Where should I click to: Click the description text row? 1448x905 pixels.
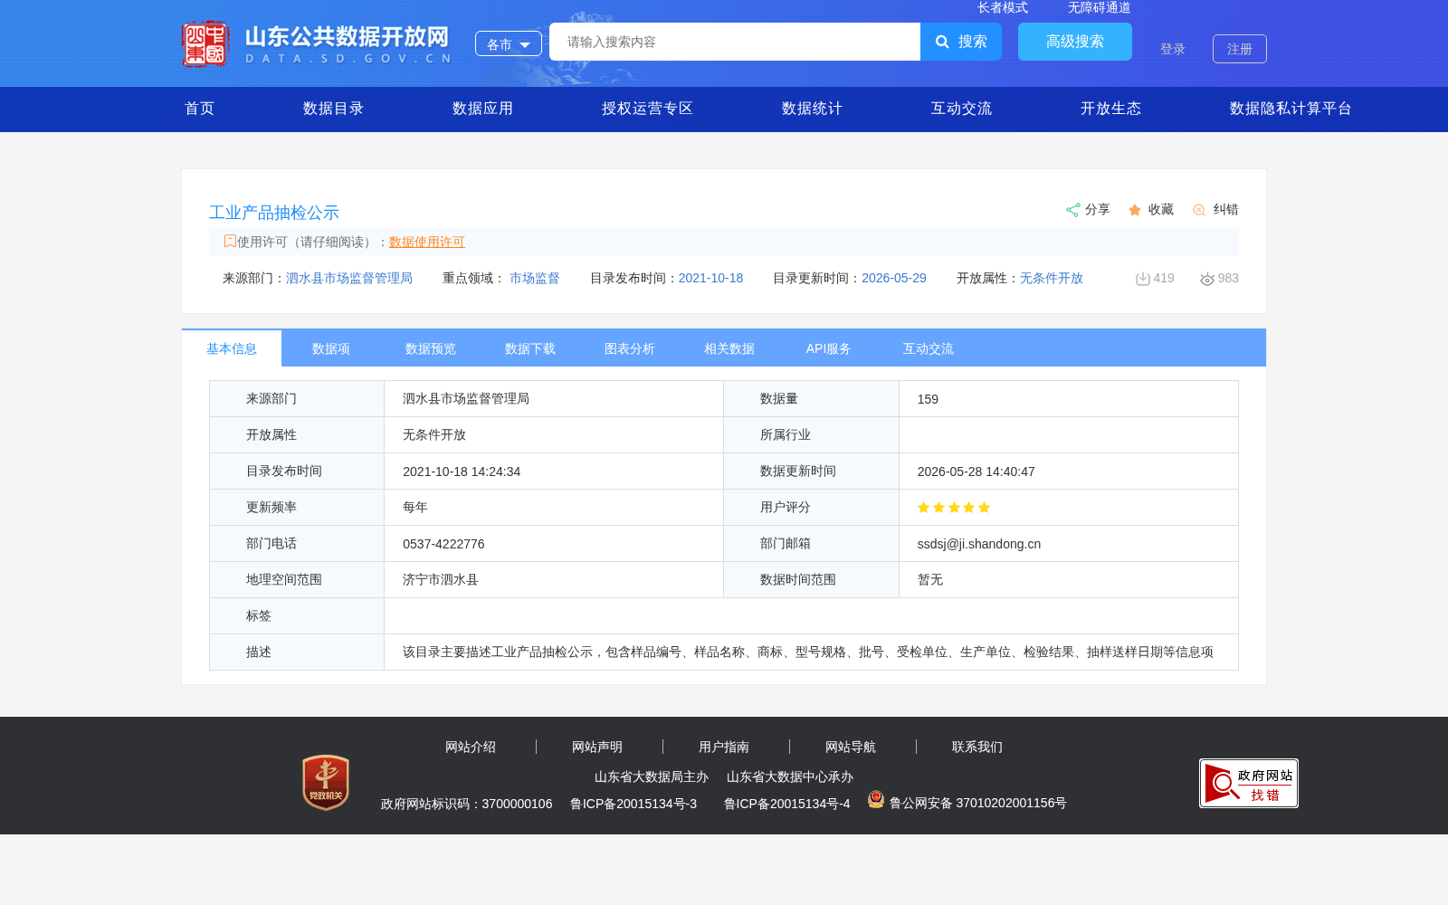[724, 653]
